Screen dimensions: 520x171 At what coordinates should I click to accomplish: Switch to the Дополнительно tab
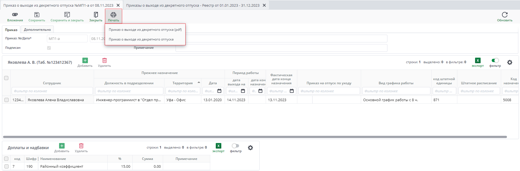tap(37, 30)
